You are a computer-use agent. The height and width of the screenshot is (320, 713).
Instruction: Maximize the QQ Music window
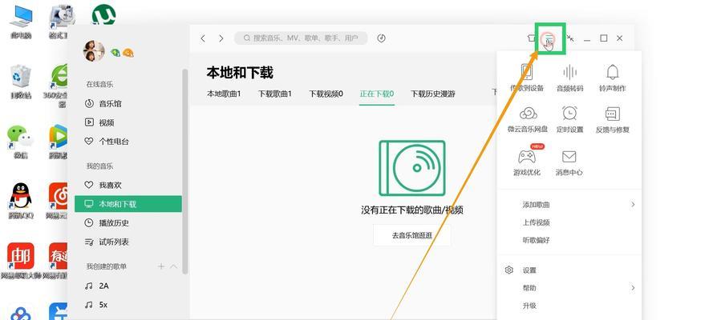(x=603, y=38)
